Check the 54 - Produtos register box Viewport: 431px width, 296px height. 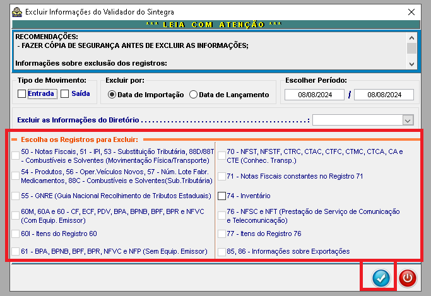point(15,176)
